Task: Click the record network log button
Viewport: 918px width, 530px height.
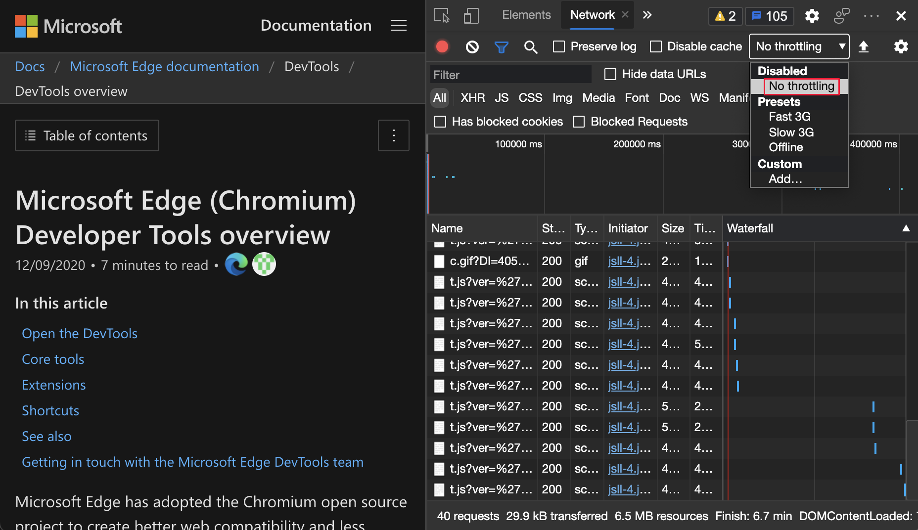Action: click(x=442, y=46)
